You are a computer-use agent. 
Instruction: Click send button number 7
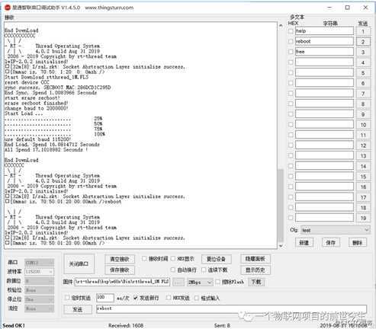click(363, 94)
